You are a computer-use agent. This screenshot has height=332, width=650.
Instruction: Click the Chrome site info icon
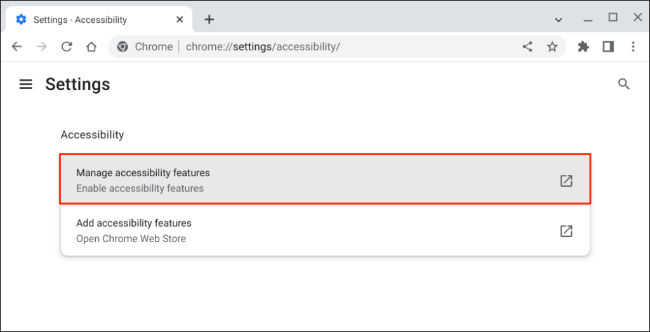pyautogui.click(x=123, y=47)
